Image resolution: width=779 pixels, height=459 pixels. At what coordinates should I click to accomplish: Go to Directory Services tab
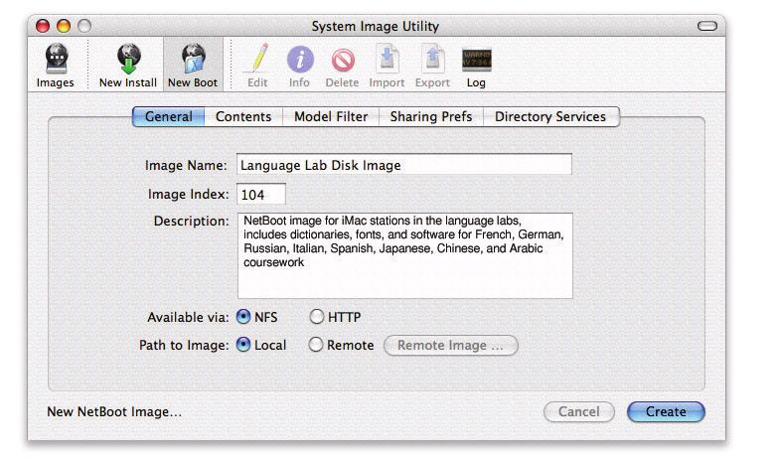(550, 117)
